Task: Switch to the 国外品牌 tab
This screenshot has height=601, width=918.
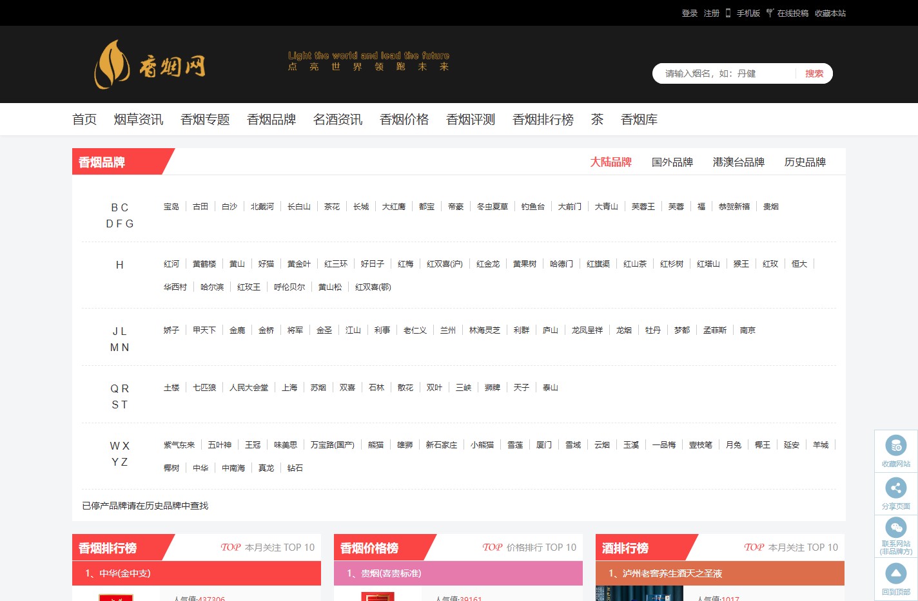Action: (672, 162)
